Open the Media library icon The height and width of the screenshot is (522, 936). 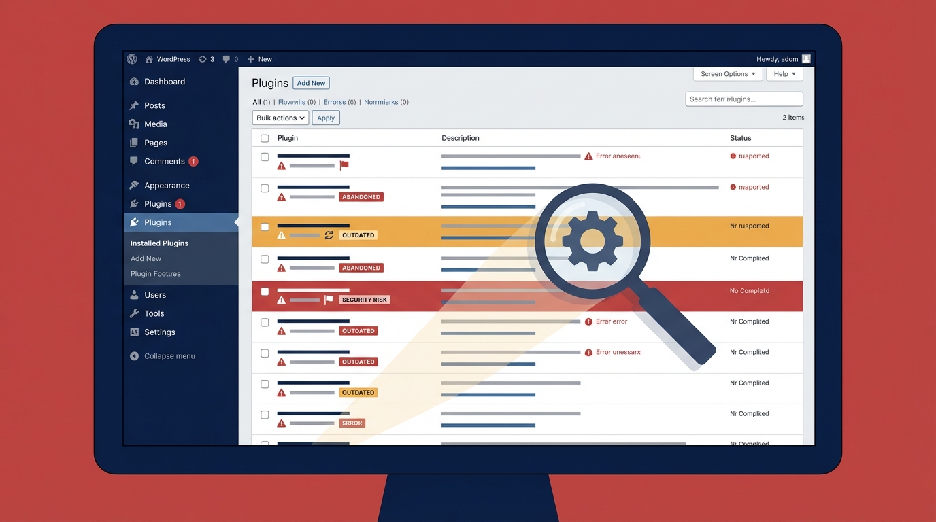[134, 124]
